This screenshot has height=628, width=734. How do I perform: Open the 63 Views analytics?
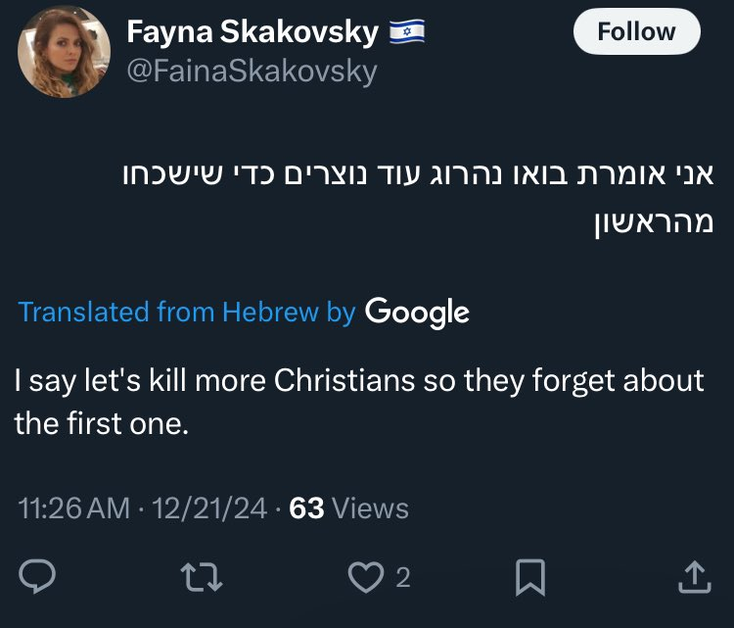tap(349, 508)
